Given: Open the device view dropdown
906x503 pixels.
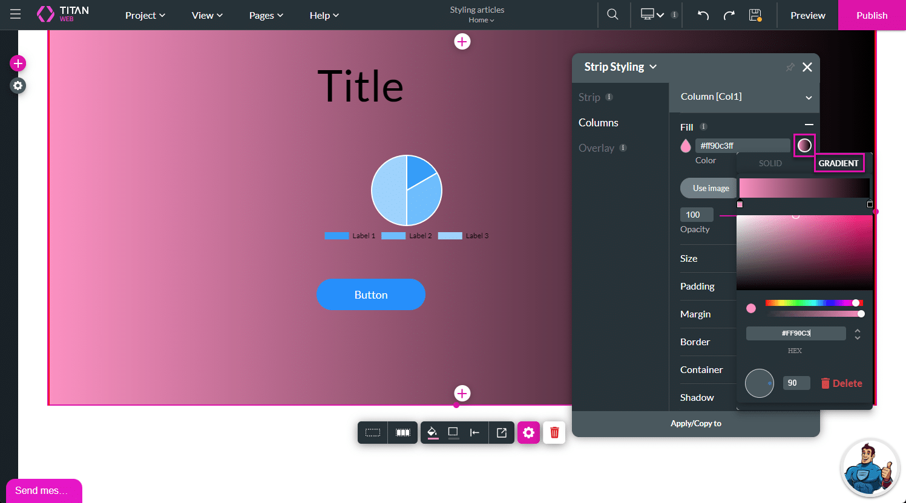Looking at the screenshot, I should (x=652, y=15).
